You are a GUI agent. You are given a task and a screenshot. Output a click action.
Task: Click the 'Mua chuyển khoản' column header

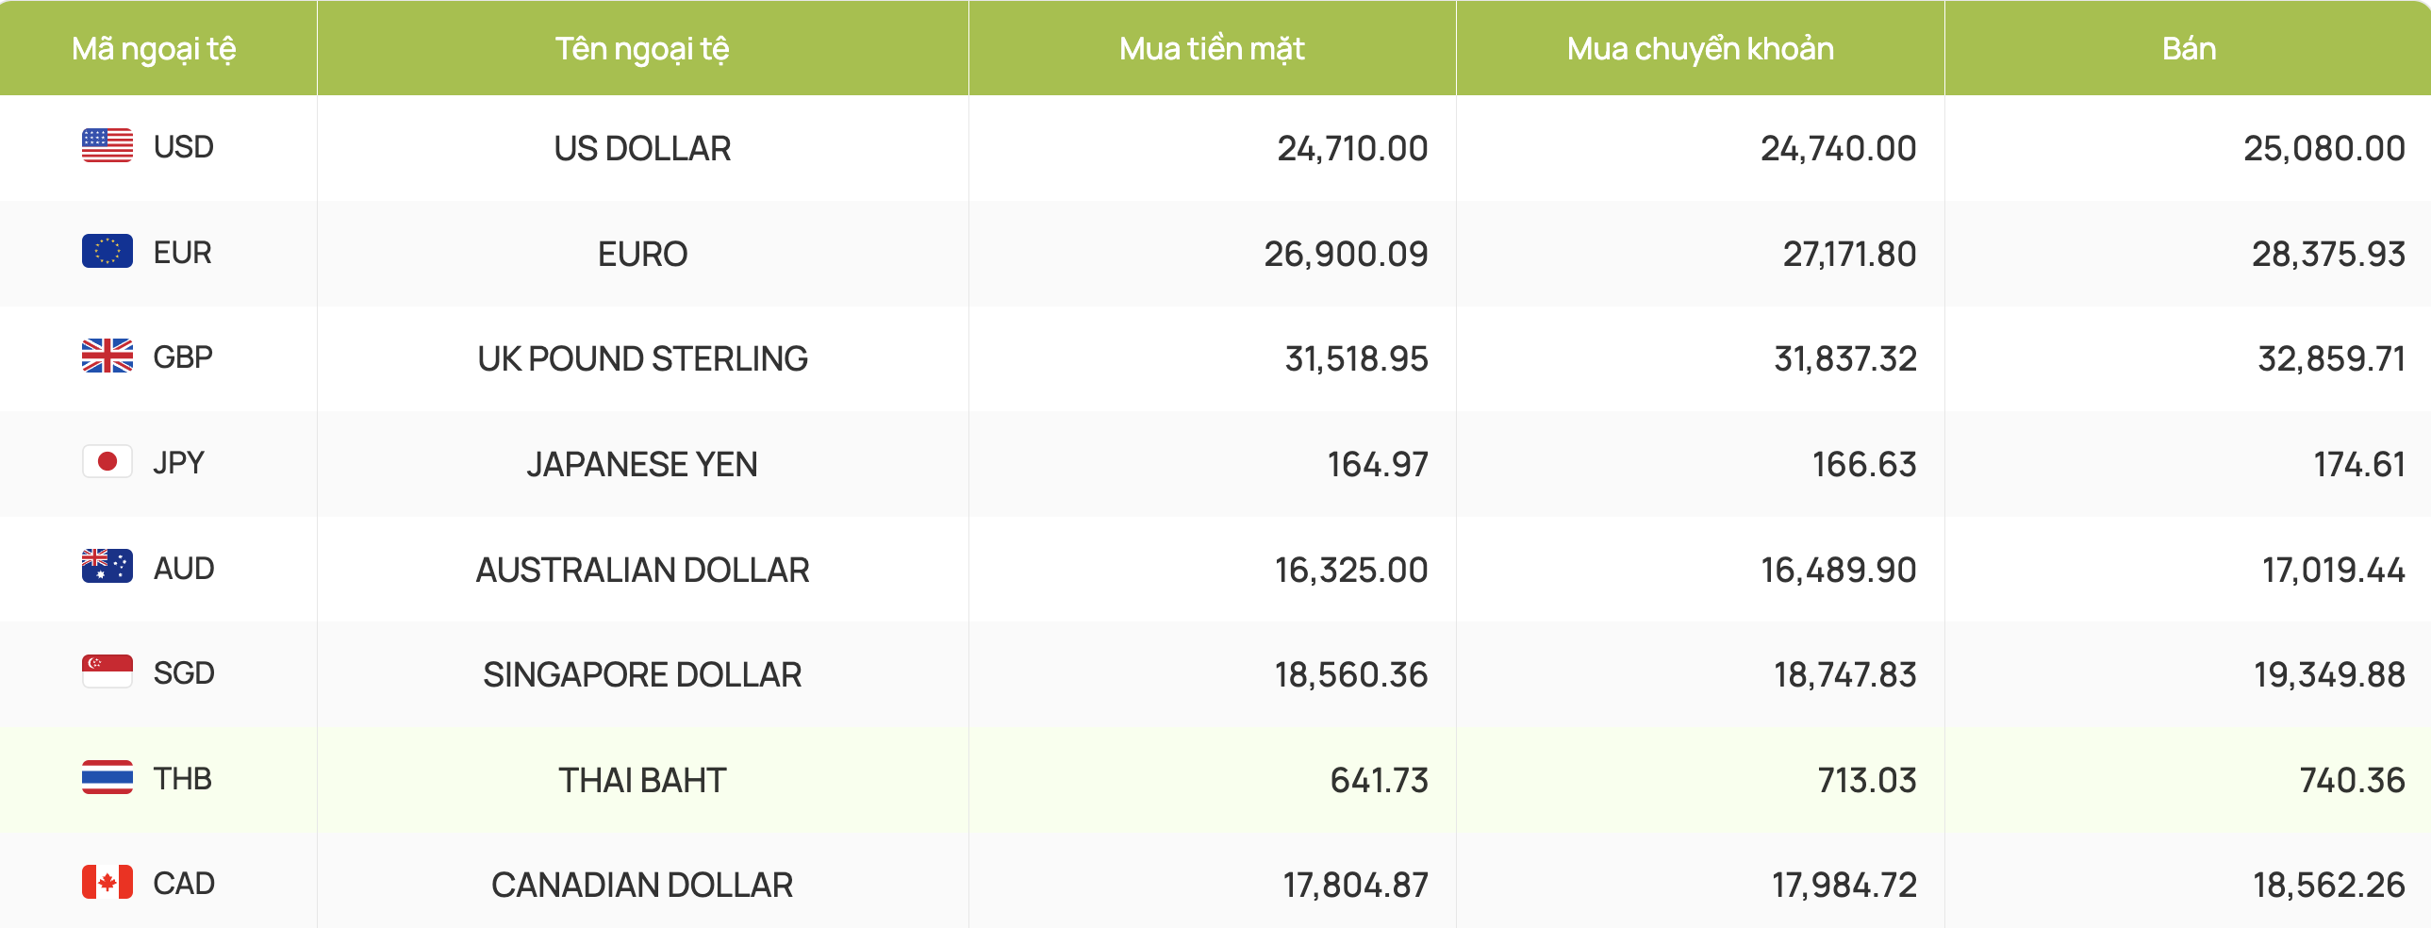pos(1699,48)
